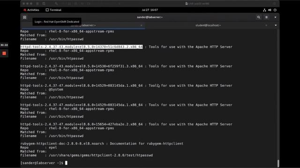Close the student@localhost tab
The width and height of the screenshot is (300, 168).
click(266, 25)
